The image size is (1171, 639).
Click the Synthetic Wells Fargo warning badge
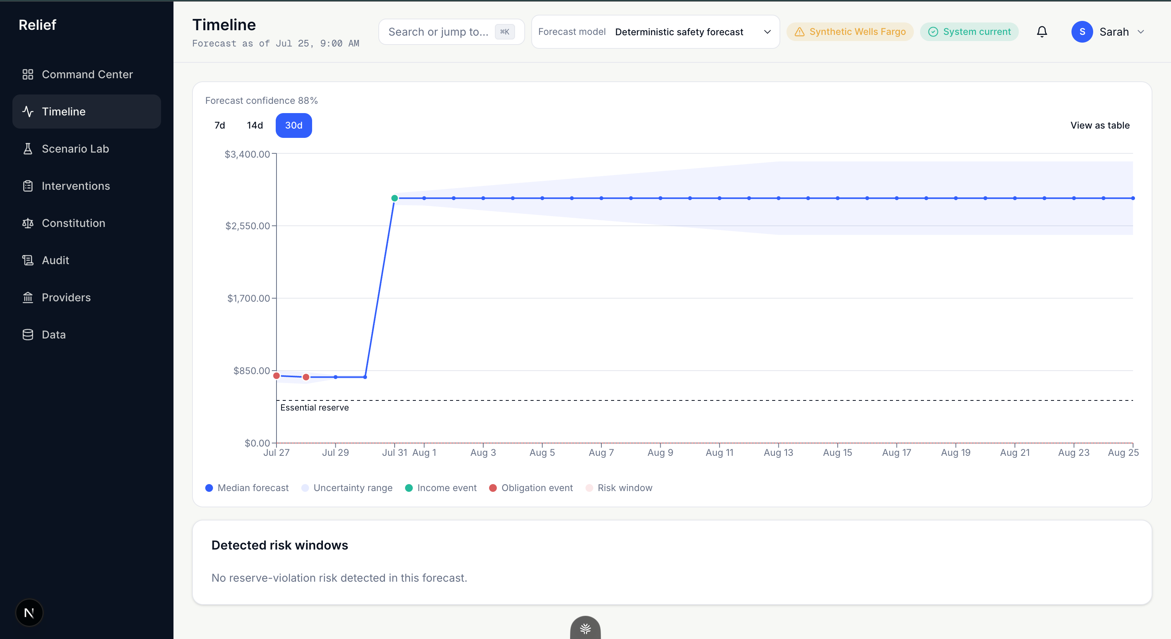point(850,32)
